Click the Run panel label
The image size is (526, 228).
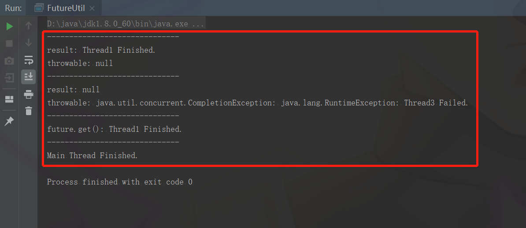coord(13,8)
